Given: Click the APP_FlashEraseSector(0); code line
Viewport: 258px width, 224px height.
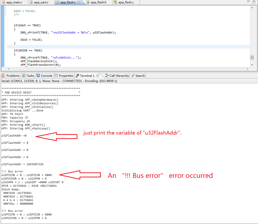Looking at the screenshot, I should [x=41, y=65].
